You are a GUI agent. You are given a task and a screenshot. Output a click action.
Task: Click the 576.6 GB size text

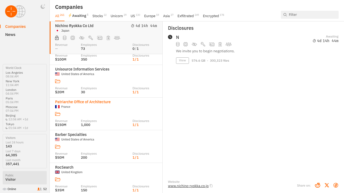(x=198, y=61)
